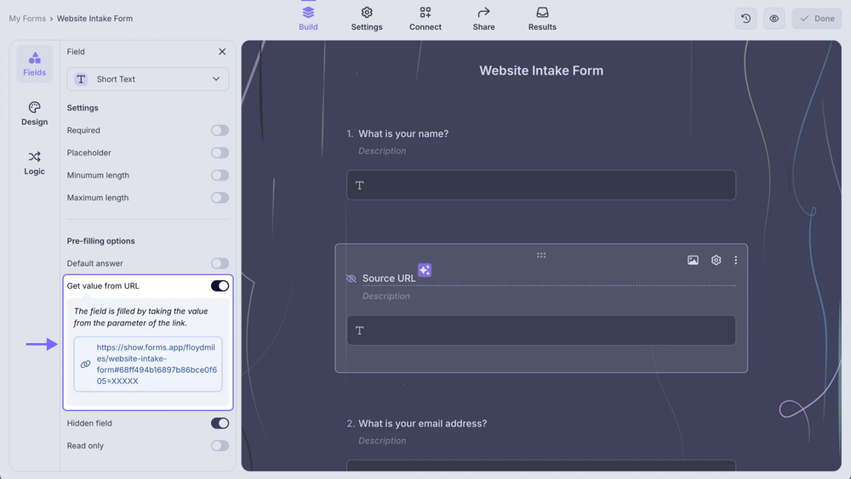The width and height of the screenshot is (851, 479).
Task: Open Source URL field settings gear
Action: click(x=716, y=260)
